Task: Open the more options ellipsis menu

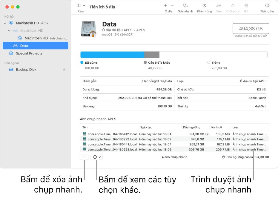Action: [97, 157]
